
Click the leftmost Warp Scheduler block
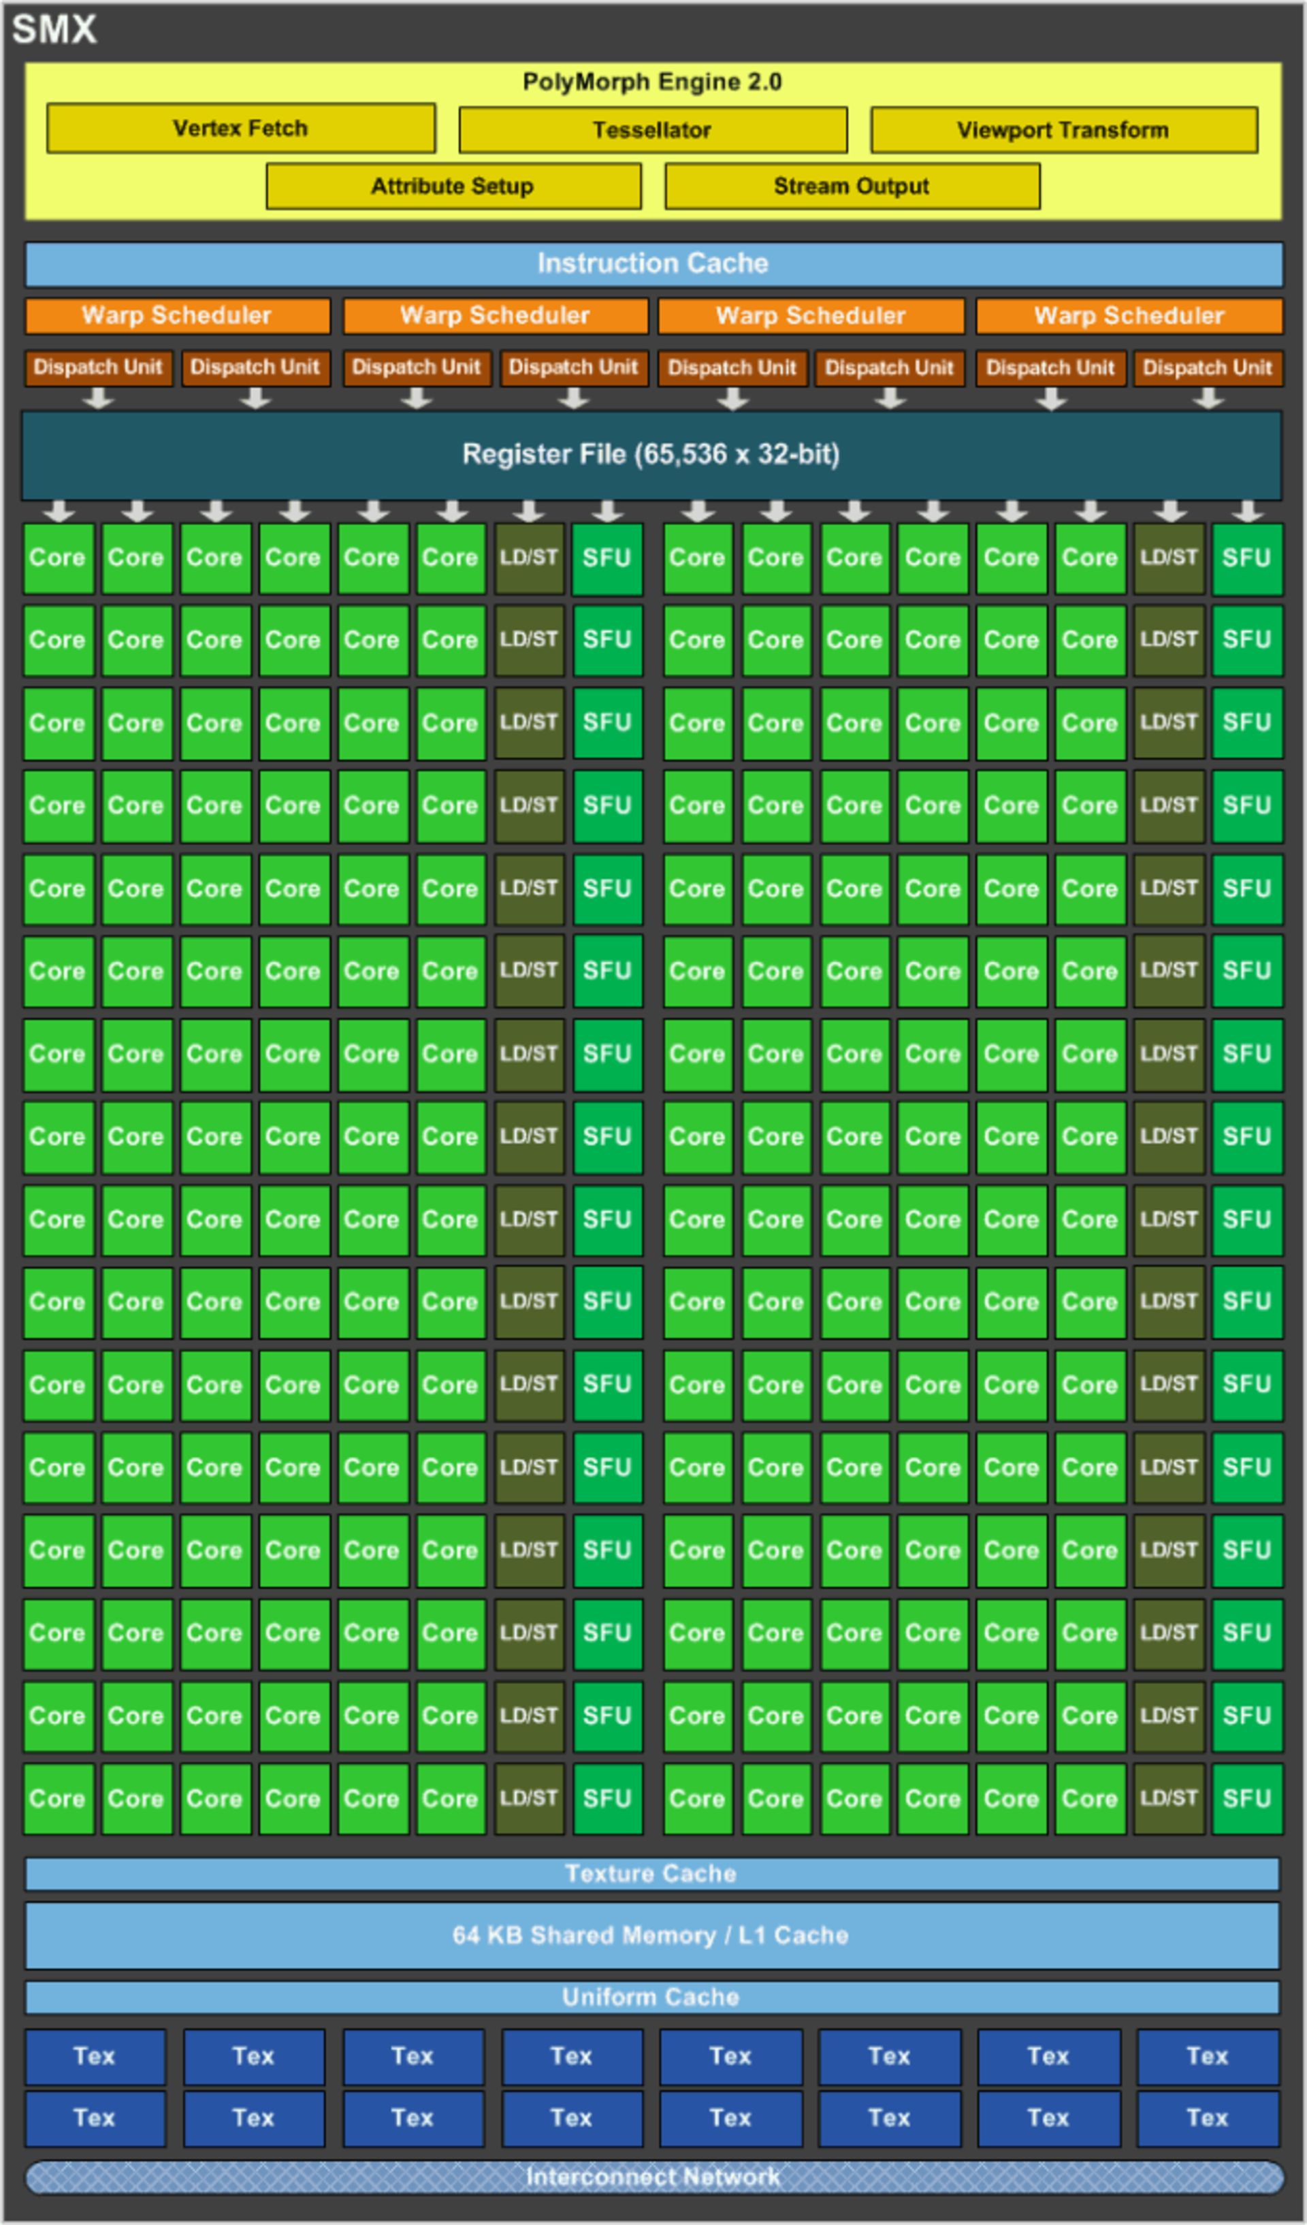[178, 316]
